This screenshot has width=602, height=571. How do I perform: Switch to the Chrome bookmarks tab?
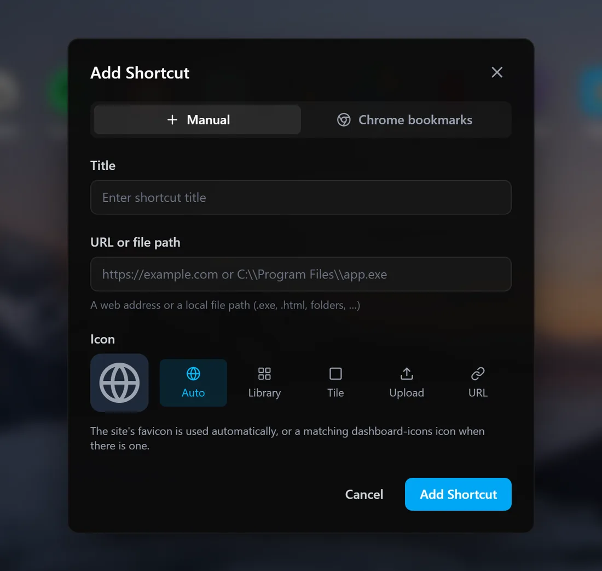404,120
